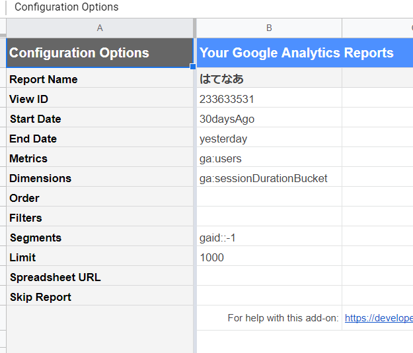Select the yesterday value cell

coord(269,137)
